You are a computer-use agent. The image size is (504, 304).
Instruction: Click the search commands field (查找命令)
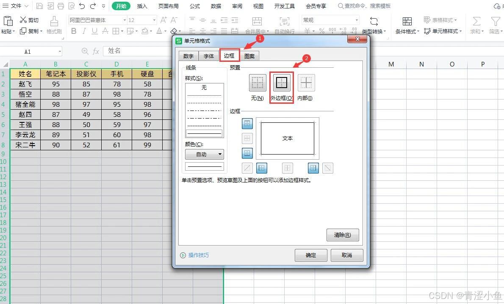[x=364, y=6]
